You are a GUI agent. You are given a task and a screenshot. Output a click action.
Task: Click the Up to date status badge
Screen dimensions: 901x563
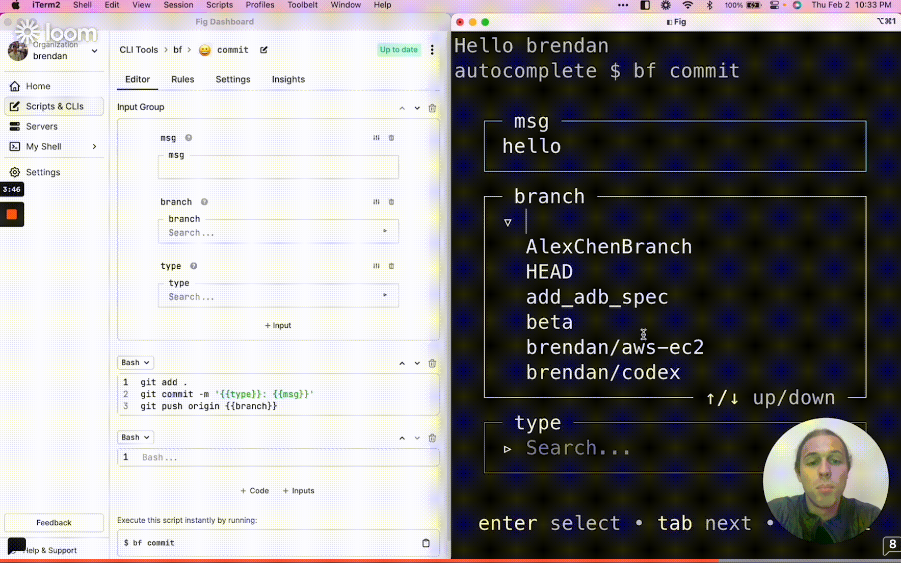(x=399, y=49)
